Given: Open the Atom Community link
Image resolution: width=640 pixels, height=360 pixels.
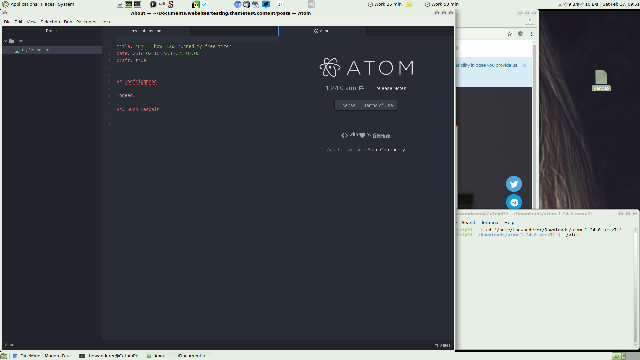Looking at the screenshot, I should pos(386,150).
